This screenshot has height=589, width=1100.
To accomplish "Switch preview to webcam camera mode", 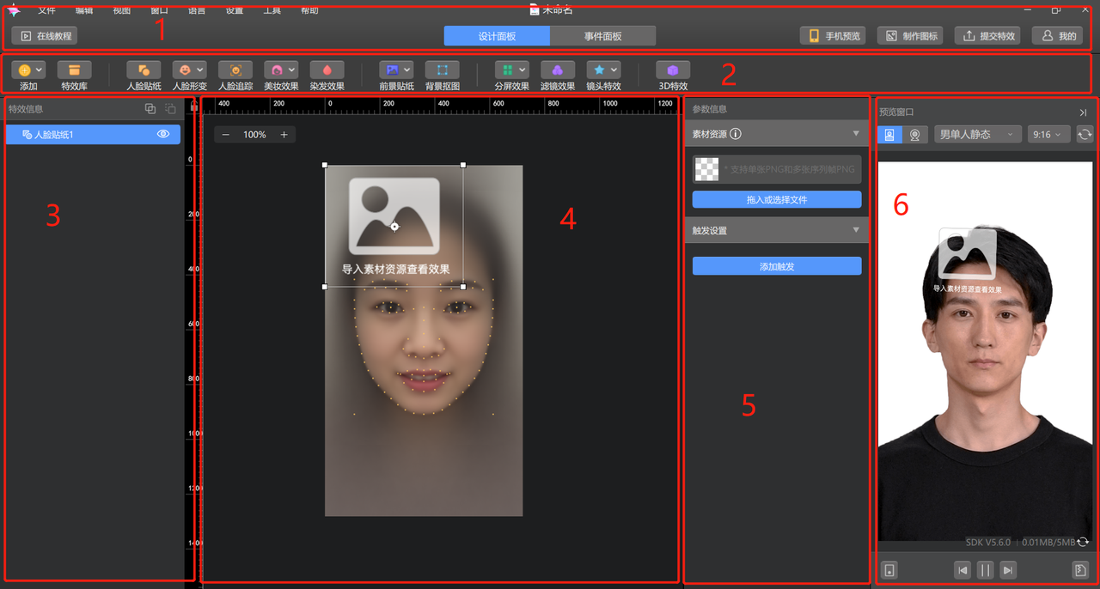I will [916, 135].
